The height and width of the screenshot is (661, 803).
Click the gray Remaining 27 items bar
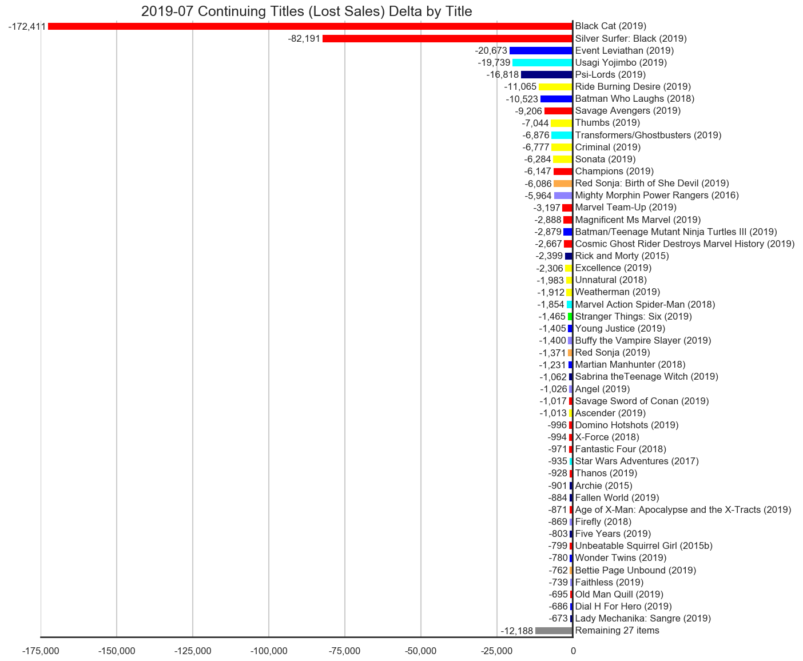pyautogui.click(x=554, y=631)
